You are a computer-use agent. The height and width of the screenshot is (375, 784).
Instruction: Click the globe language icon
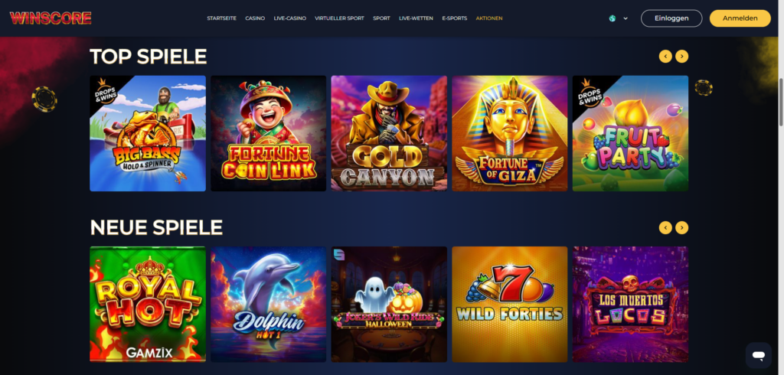(612, 18)
